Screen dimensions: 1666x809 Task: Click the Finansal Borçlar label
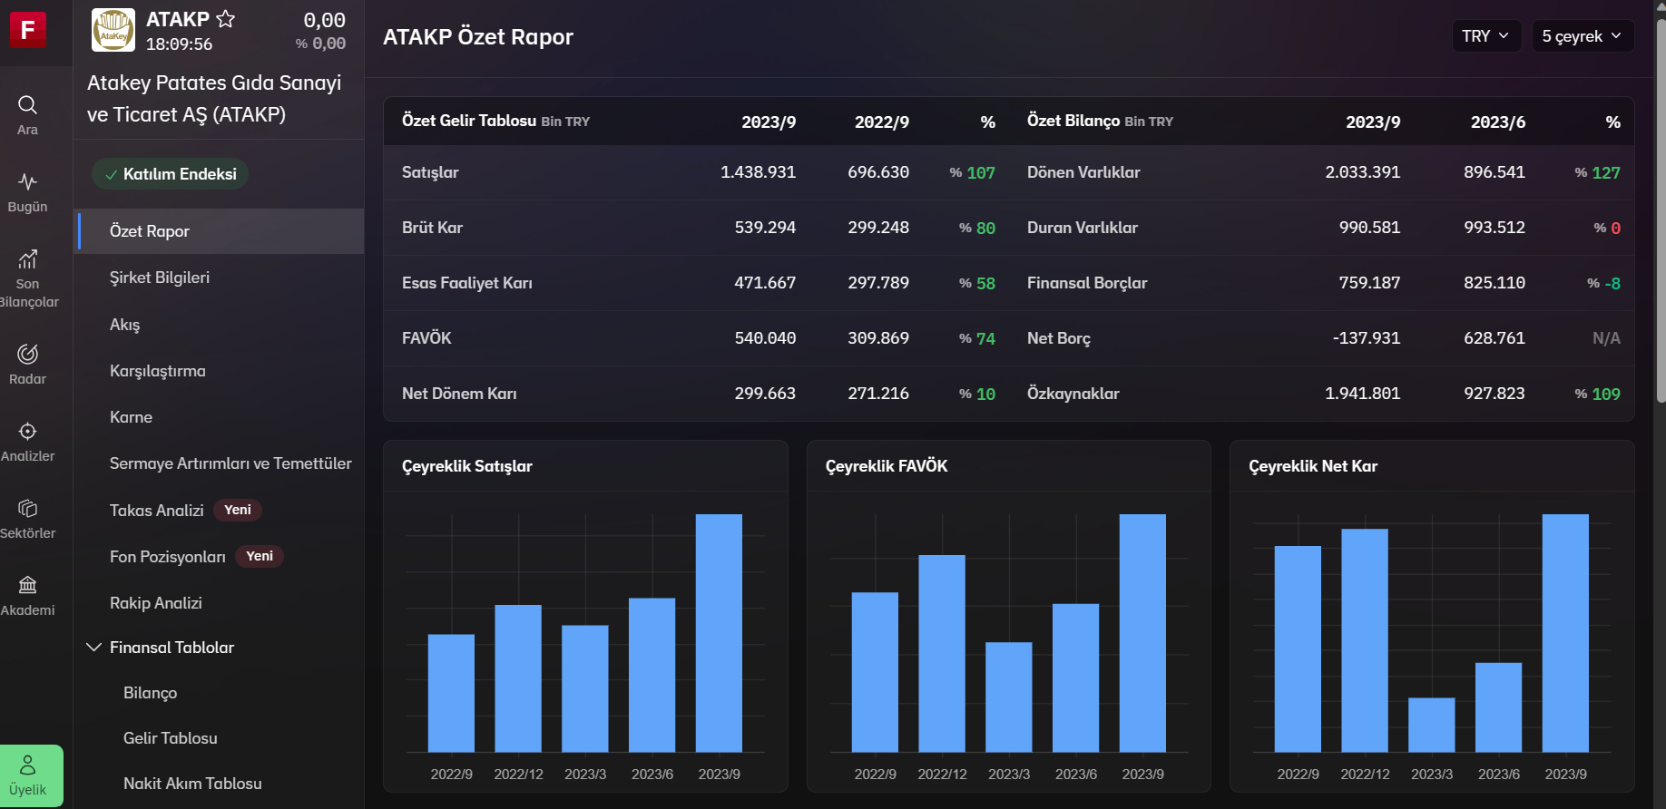click(x=1087, y=283)
